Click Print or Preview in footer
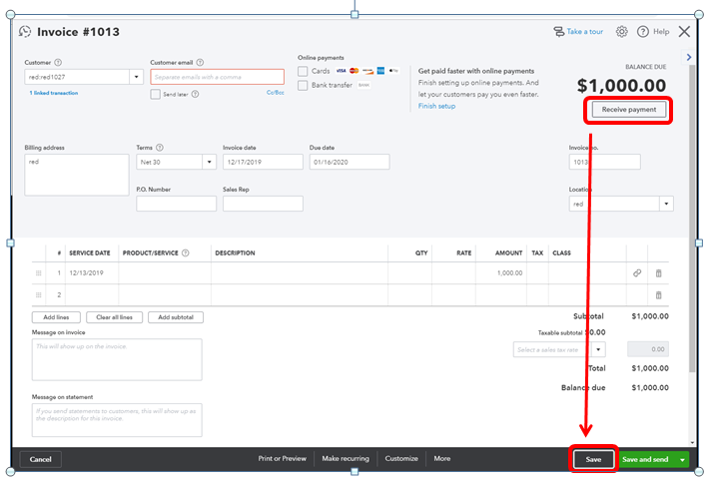Screen dimensions: 712x482 (282, 459)
